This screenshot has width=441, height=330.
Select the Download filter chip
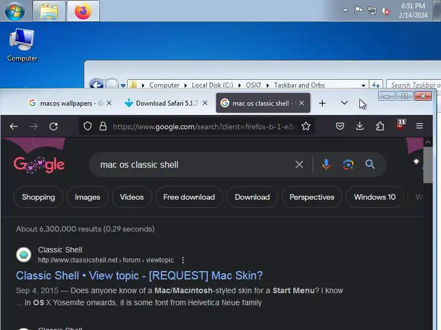pyautogui.click(x=252, y=197)
